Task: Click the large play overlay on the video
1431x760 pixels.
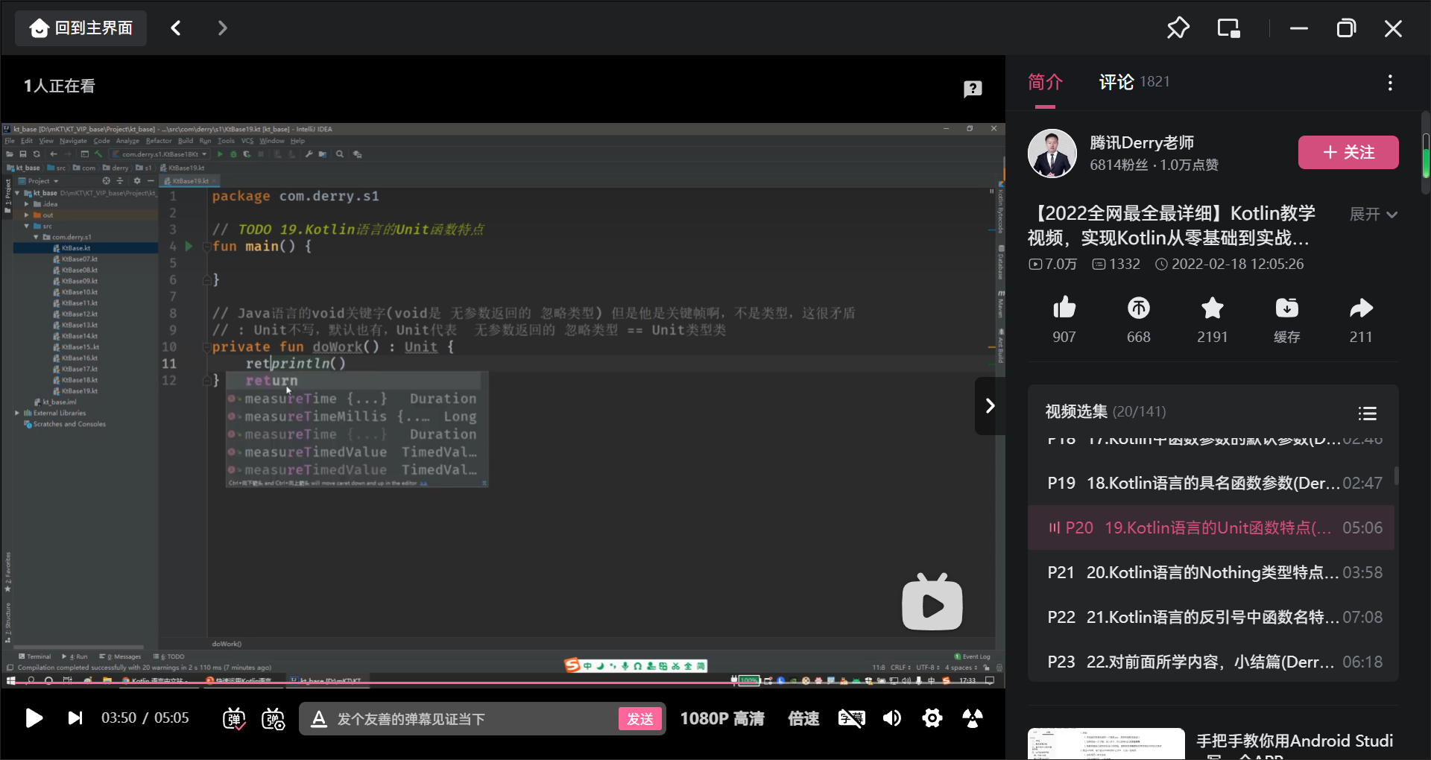Action: pos(932,603)
